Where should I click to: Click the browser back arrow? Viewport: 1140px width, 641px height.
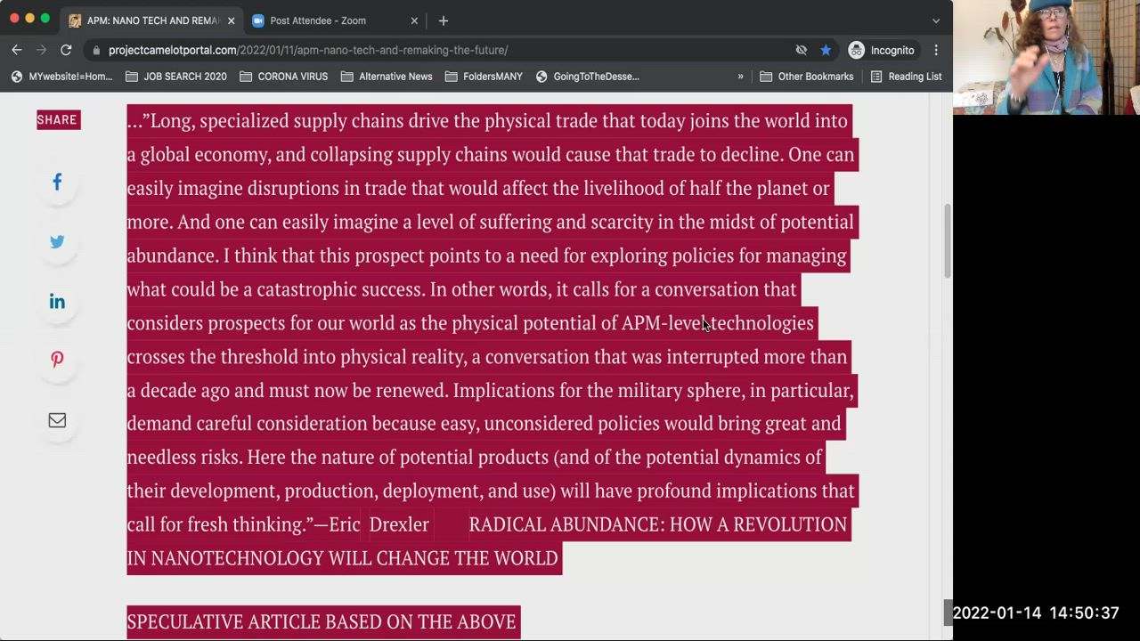point(17,51)
